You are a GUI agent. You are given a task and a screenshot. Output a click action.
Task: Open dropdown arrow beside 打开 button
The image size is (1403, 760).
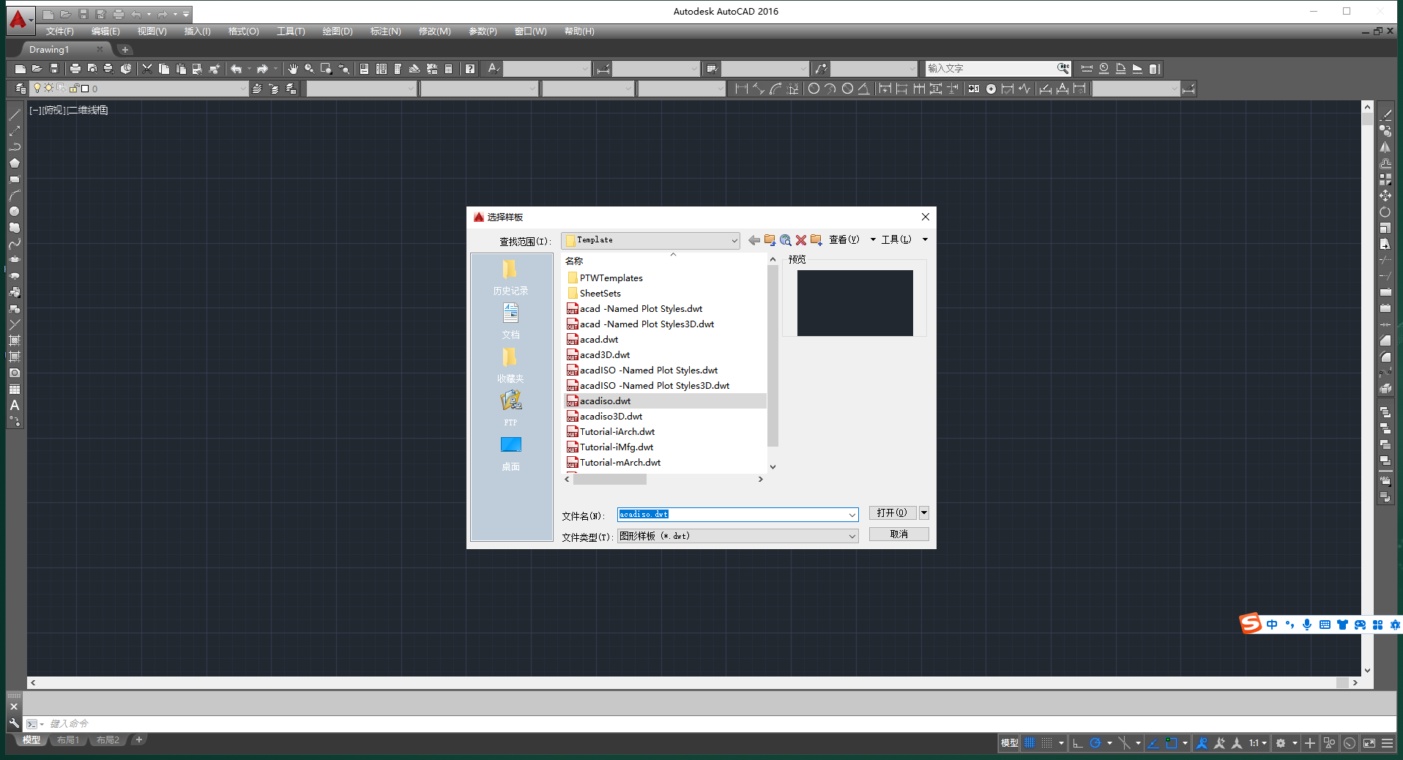point(924,513)
